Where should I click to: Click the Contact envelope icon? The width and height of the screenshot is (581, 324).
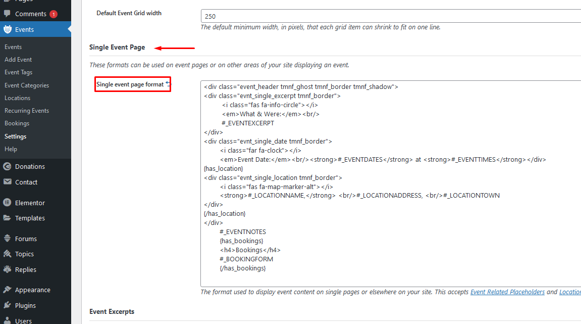7,182
